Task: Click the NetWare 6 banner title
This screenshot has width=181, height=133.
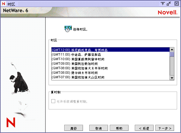Action: pyautogui.click(x=16, y=11)
